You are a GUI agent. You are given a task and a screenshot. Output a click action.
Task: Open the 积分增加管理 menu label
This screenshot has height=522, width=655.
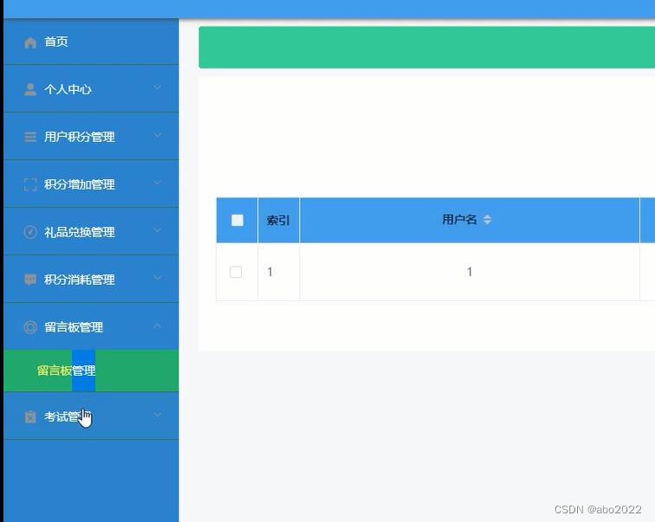pyautogui.click(x=80, y=184)
